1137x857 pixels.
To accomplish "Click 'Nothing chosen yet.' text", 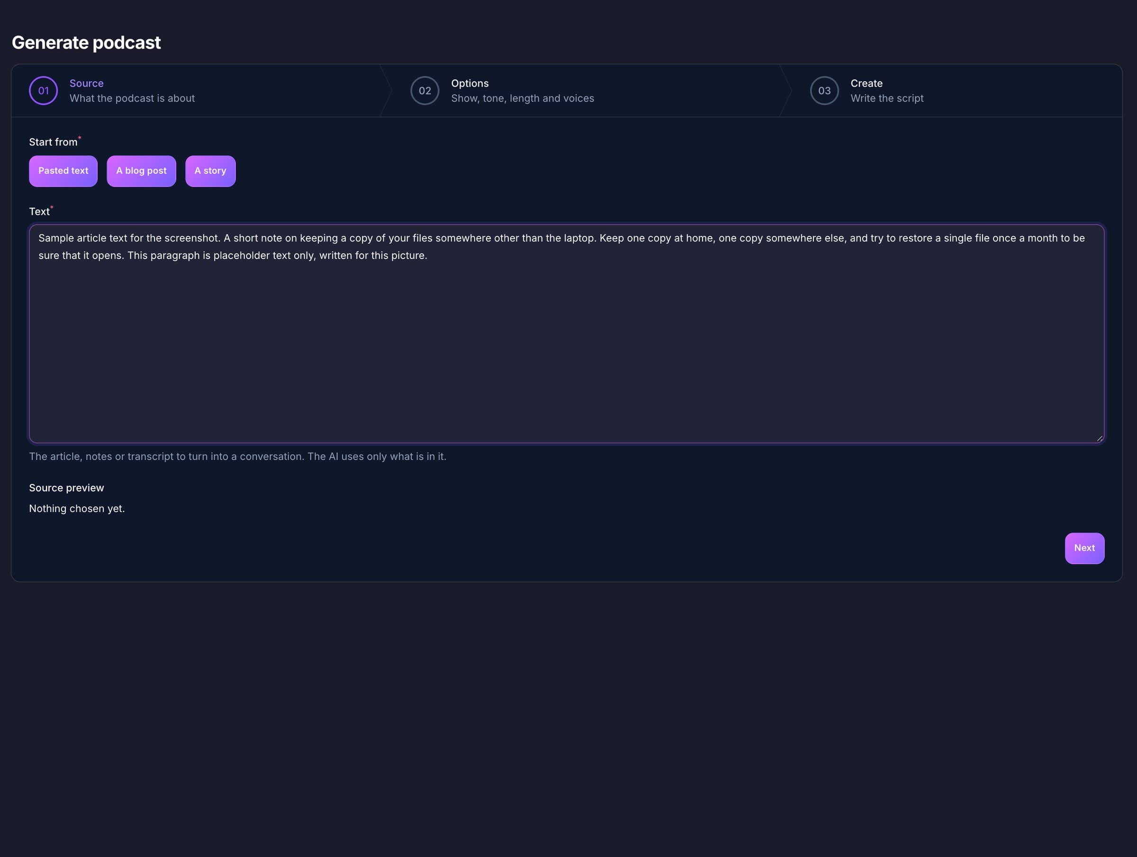I will 77,509.
